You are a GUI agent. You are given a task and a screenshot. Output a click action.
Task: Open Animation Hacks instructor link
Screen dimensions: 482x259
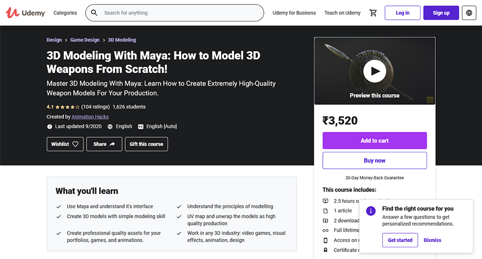90,116
